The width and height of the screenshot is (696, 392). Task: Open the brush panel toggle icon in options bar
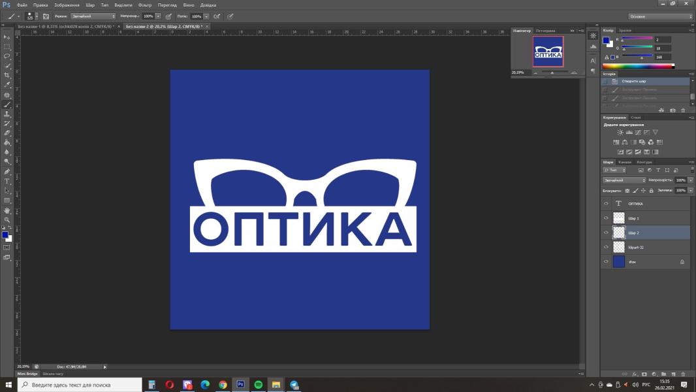click(46, 16)
